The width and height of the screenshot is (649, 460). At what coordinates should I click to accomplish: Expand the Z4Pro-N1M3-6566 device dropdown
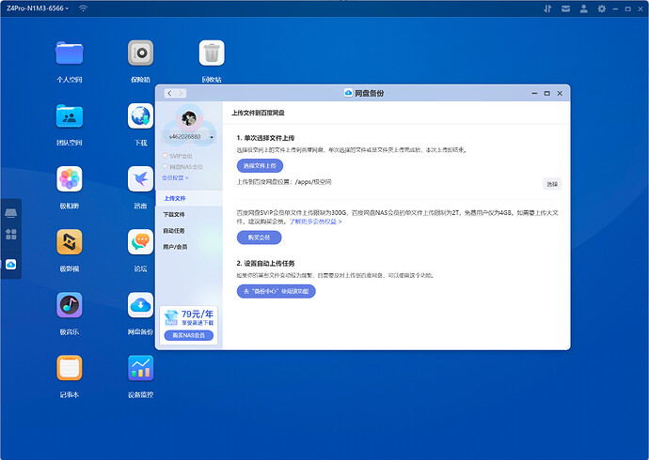click(68, 8)
